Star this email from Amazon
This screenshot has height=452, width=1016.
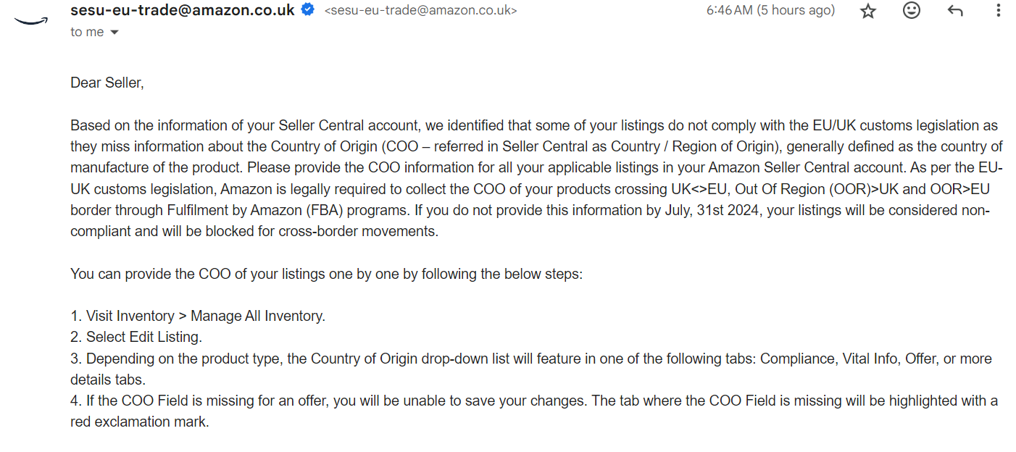click(868, 11)
